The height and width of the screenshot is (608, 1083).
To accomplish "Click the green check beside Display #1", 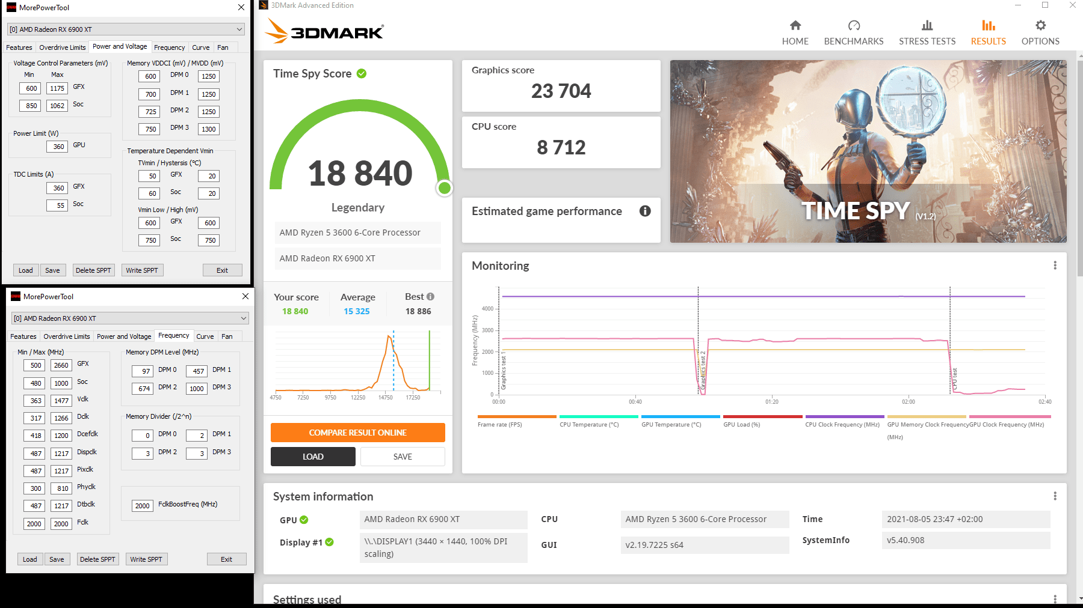I will (330, 542).
